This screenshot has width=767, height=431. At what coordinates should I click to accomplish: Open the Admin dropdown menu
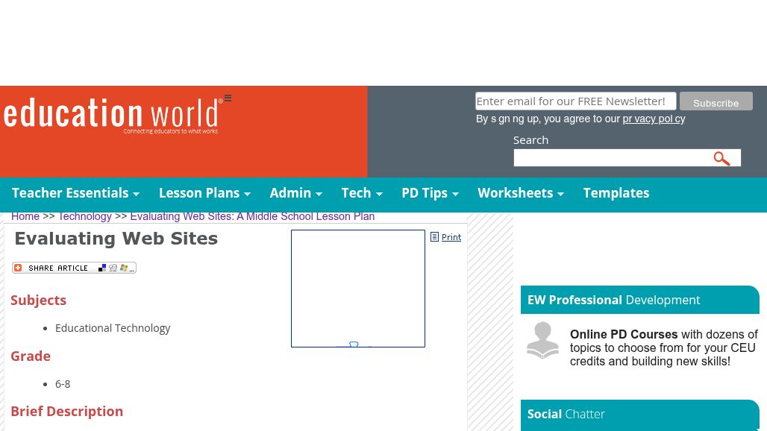click(295, 193)
